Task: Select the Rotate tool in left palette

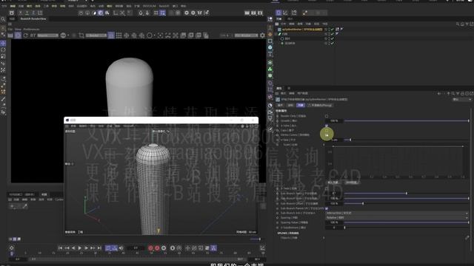Action: tap(3, 50)
